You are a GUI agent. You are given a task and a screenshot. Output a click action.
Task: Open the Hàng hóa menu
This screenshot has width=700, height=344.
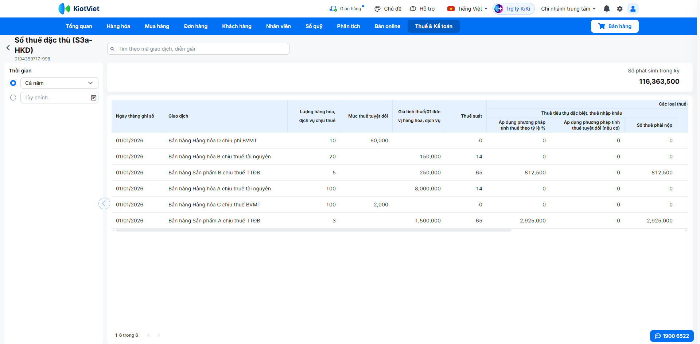[x=118, y=26]
